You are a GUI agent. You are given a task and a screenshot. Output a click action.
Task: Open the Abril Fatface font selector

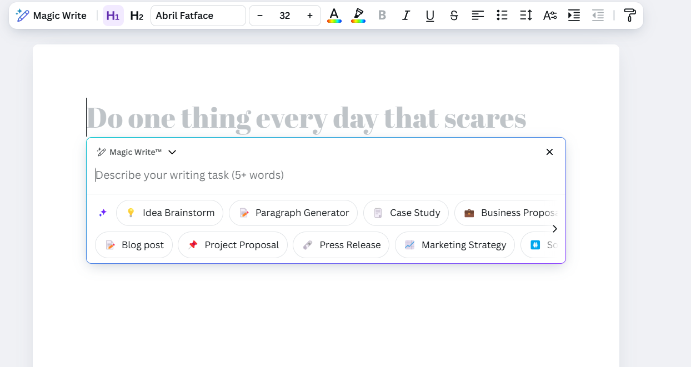[x=198, y=16]
